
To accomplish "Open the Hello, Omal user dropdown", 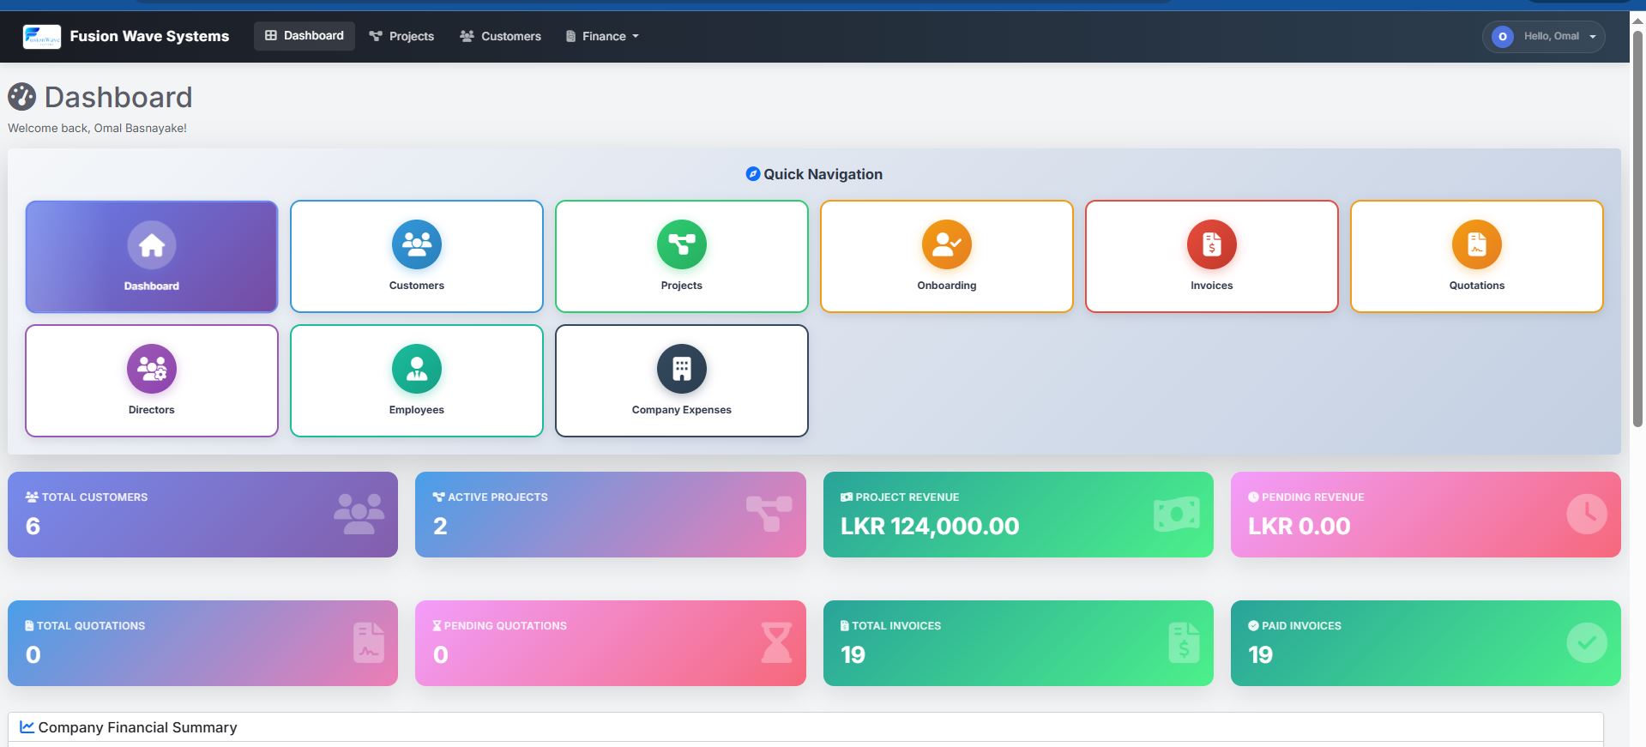I will (x=1544, y=37).
